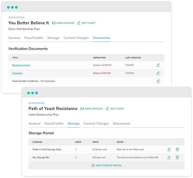The height and width of the screenshot is (178, 193).
Task: Select Storage tab in Path of Yeast Resistance window
Action: [x=74, y=124]
